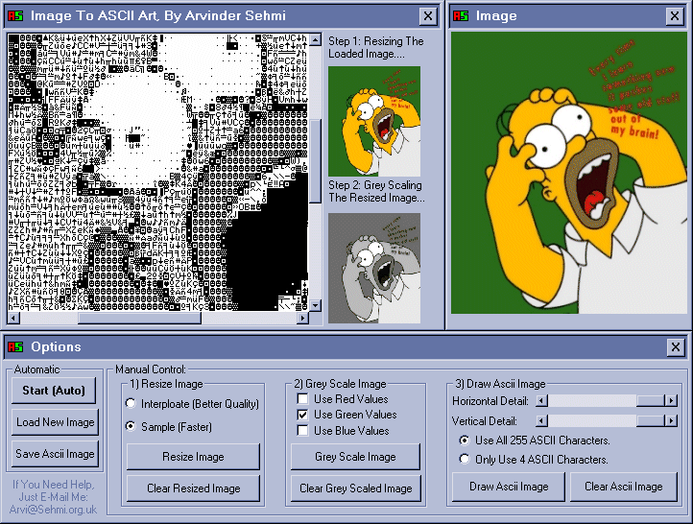Screen dimensions: 693x524
Task: Choose the Sample (Faster) radio option
Action: (x=131, y=426)
